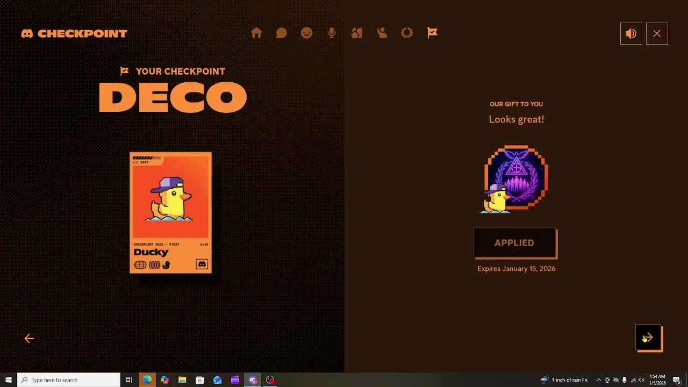Screen dimensions: 688x387
Task: Open the laurel wreath section icon
Action: tap(407, 33)
